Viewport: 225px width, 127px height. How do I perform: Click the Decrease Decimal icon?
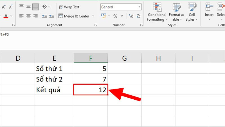(x=139, y=16)
